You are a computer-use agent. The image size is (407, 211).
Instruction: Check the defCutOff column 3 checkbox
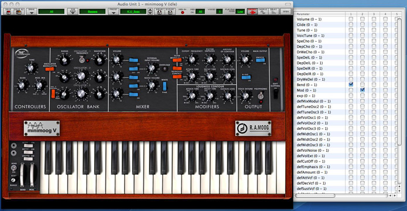point(374,161)
